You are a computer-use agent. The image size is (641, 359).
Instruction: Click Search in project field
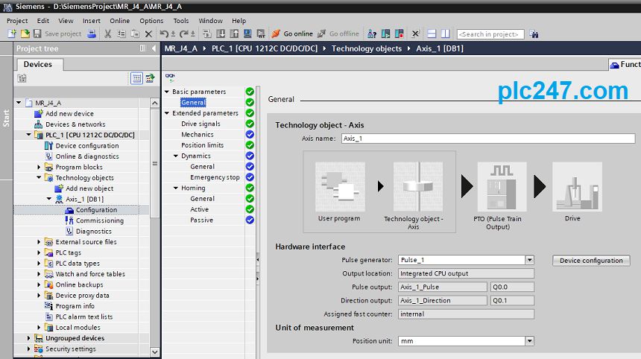(x=490, y=34)
